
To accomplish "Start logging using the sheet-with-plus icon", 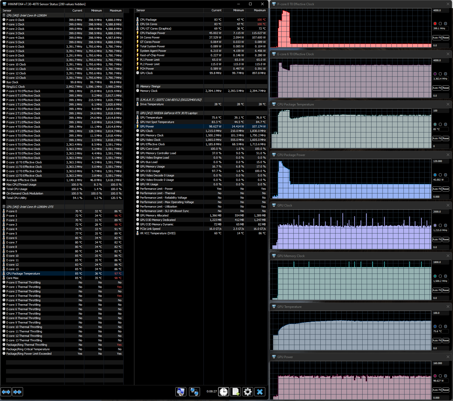I will pyautogui.click(x=236, y=392).
